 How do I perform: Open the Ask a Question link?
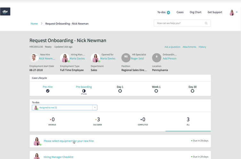pyautogui.click(x=172, y=47)
